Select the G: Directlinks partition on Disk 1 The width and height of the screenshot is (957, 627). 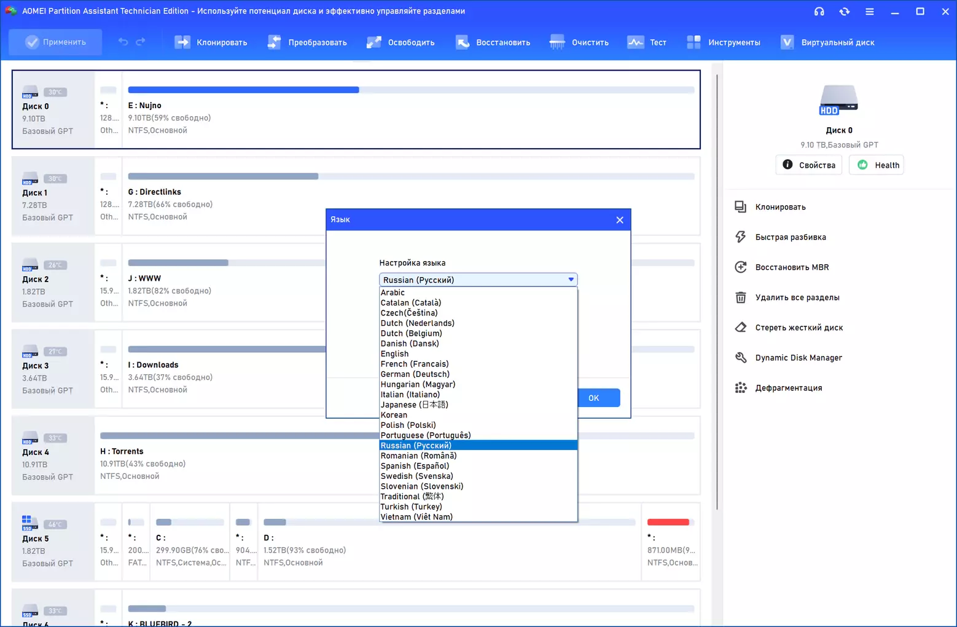click(x=411, y=196)
